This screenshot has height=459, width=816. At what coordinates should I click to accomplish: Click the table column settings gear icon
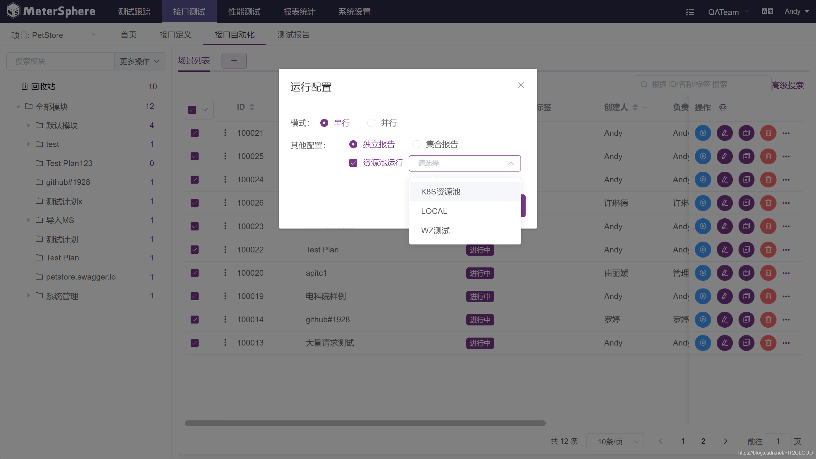point(723,107)
